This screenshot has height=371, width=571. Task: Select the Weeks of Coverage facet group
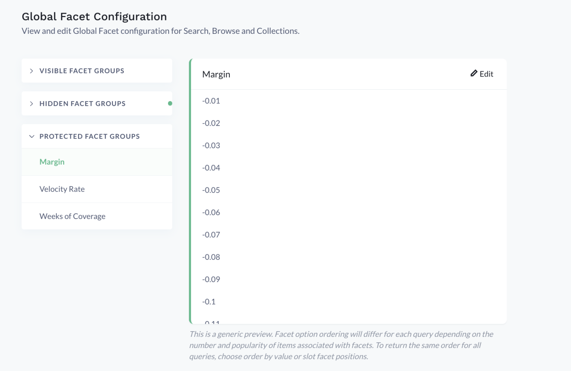72,216
